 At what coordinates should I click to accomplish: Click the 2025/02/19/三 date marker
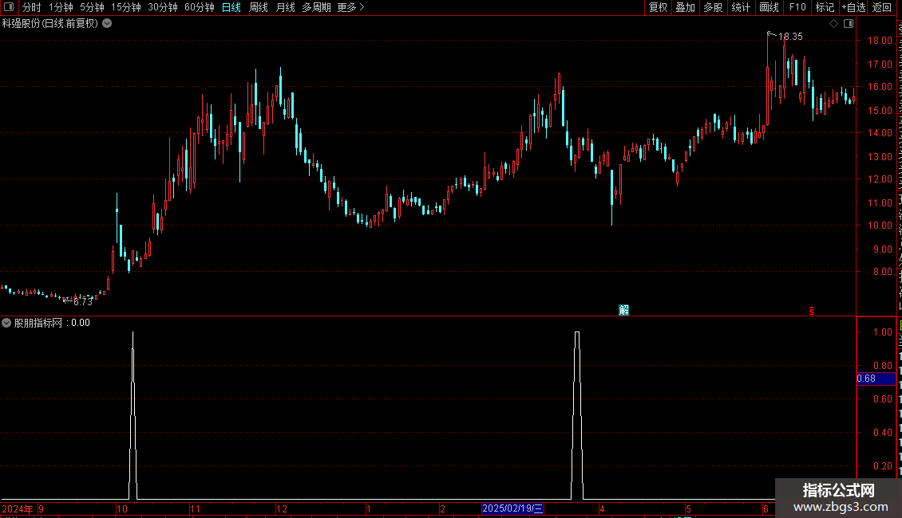(x=512, y=508)
